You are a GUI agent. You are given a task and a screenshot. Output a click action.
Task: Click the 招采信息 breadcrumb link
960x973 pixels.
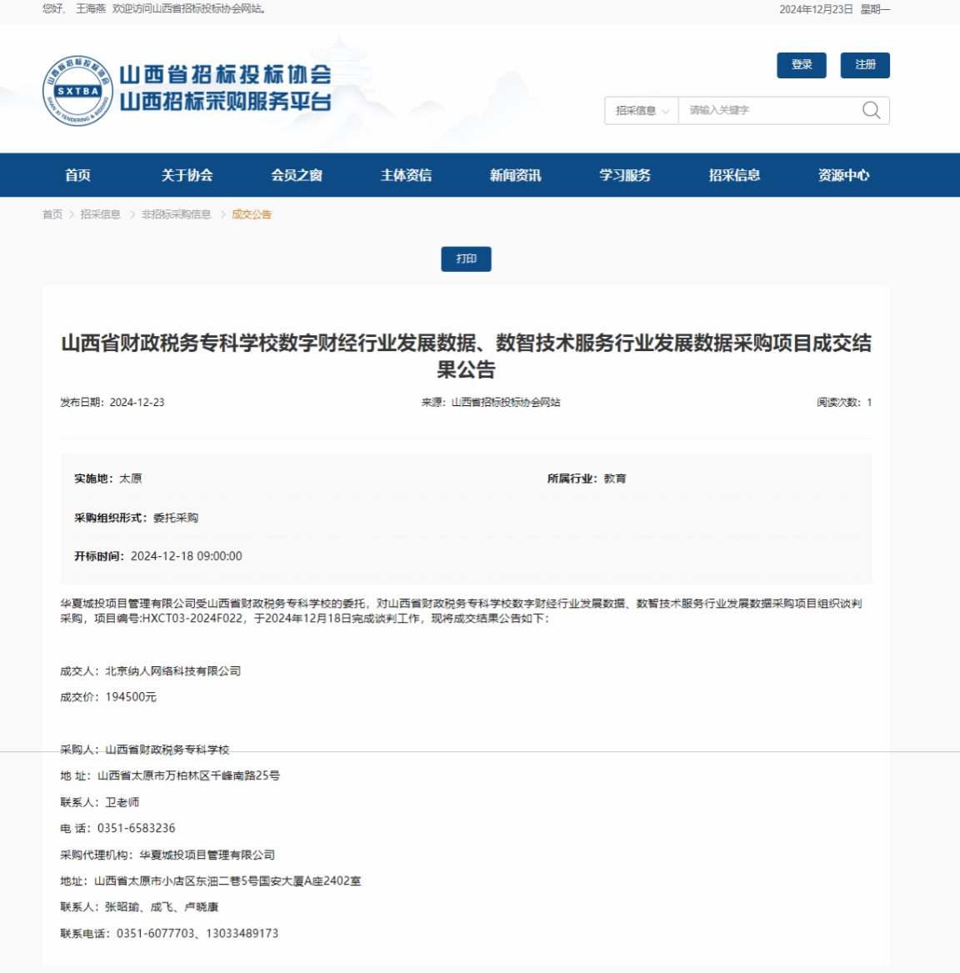click(100, 214)
